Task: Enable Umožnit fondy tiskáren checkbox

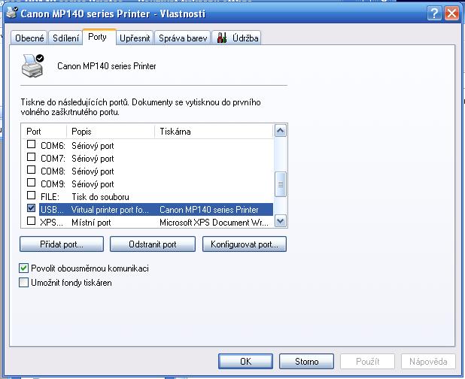Action: [23, 283]
